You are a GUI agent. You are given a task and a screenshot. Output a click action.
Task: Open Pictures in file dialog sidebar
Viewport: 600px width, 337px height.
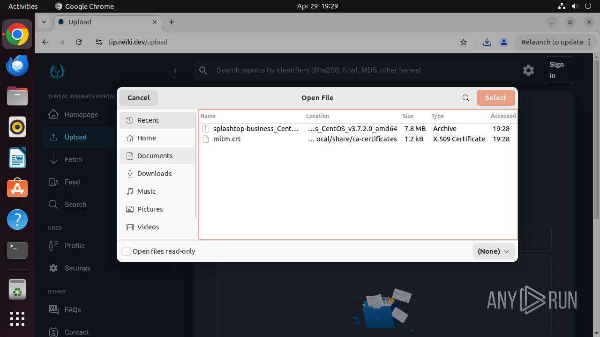(157, 209)
